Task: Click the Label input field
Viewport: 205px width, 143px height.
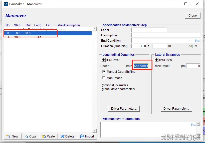Action: click(149, 30)
